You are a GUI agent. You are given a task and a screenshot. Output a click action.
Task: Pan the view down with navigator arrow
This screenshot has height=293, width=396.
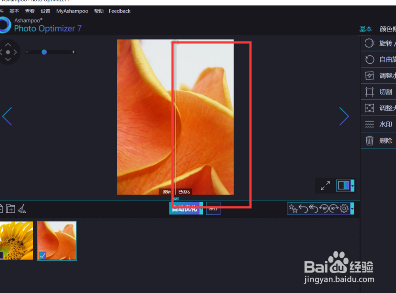point(8,59)
